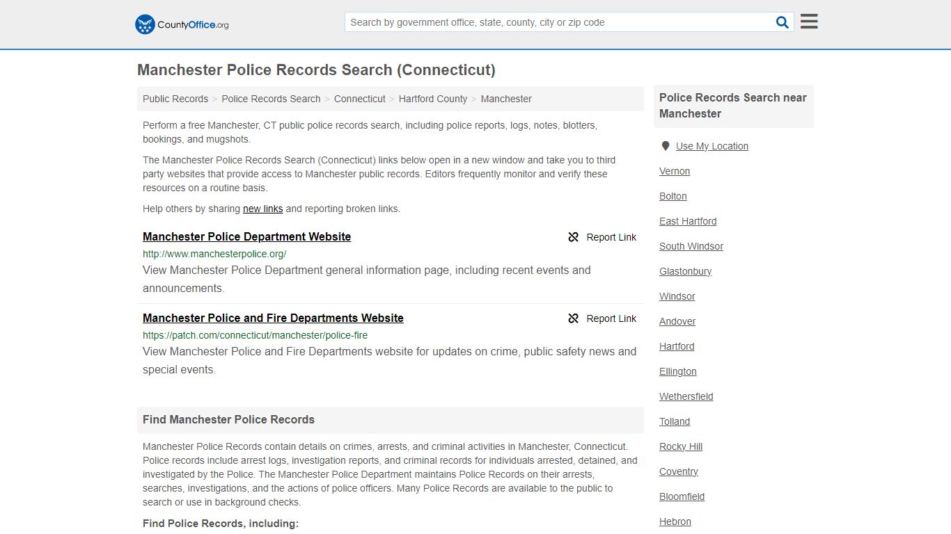Click 'Police Records Search near Manchester' sidebar heading

pos(733,106)
